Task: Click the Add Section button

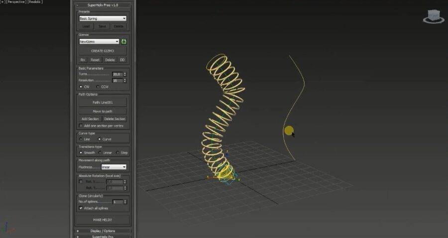Action: [90, 119]
